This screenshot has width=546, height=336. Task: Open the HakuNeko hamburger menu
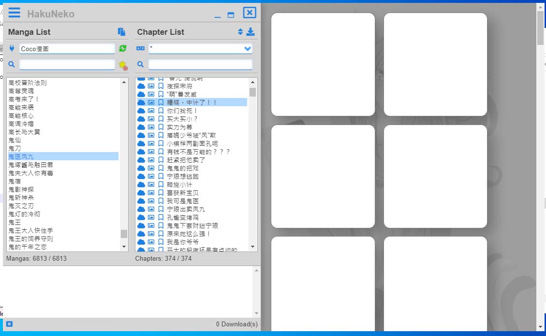(x=15, y=13)
